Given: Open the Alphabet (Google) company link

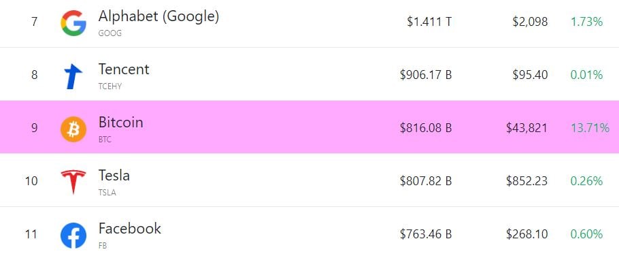Looking at the screenshot, I should (158, 16).
